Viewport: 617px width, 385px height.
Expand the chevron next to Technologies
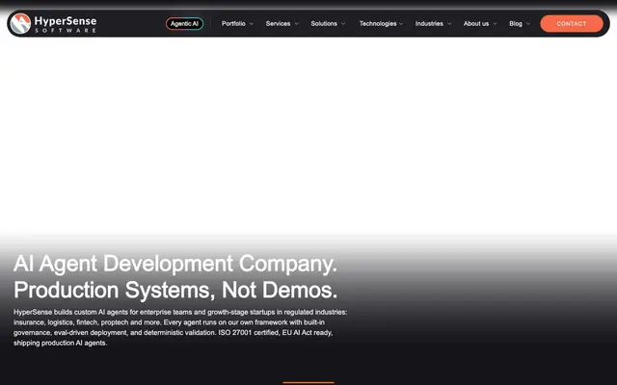pos(401,23)
